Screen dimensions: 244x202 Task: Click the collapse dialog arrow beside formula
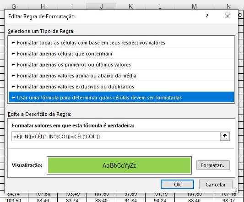(225, 136)
